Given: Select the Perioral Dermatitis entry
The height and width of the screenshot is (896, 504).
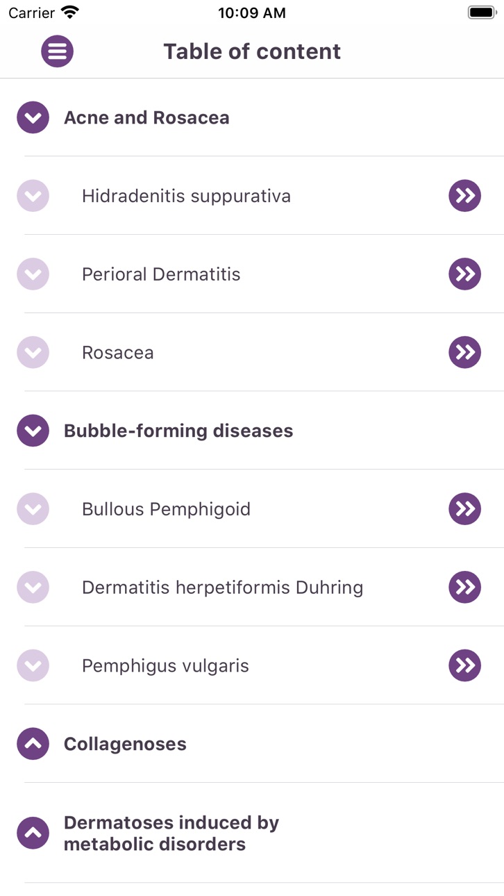Looking at the screenshot, I should (x=161, y=274).
